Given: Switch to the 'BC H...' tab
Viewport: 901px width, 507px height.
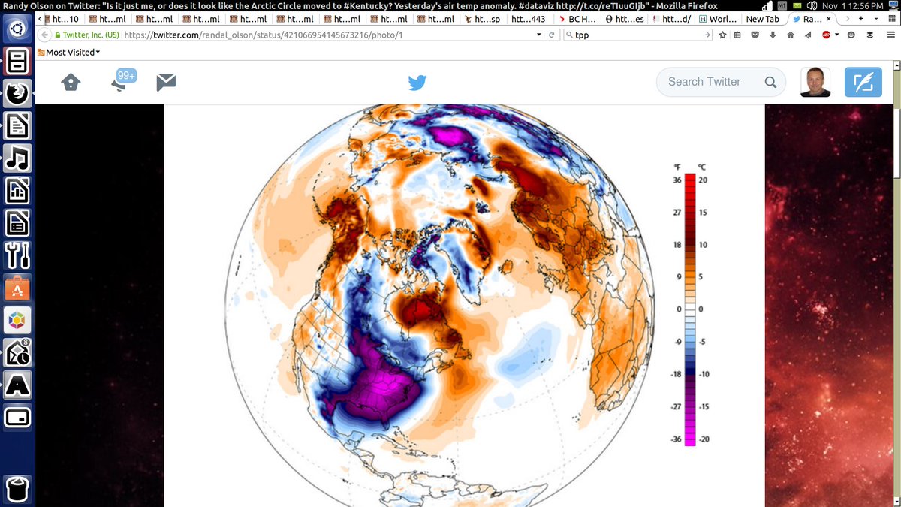Looking at the screenshot, I should (578, 19).
